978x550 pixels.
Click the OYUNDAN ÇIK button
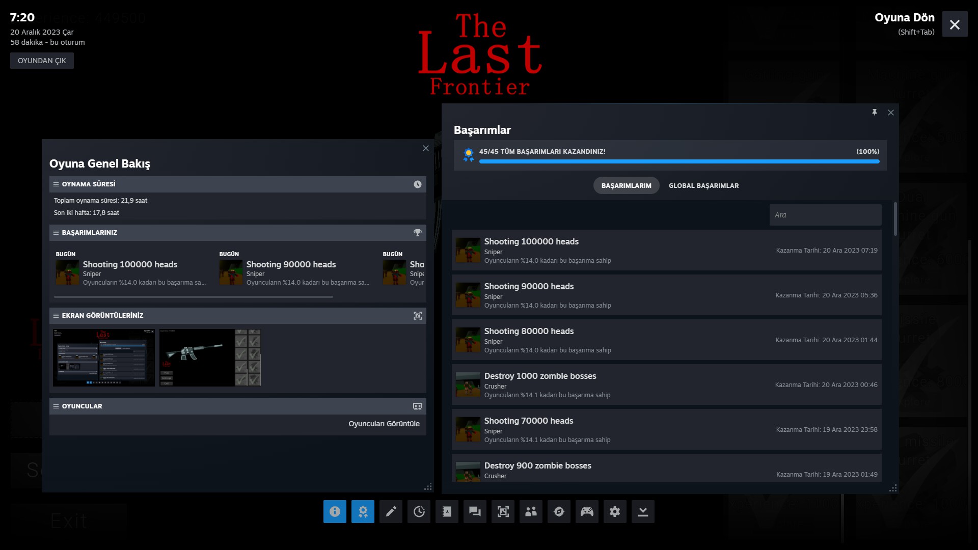coord(42,61)
